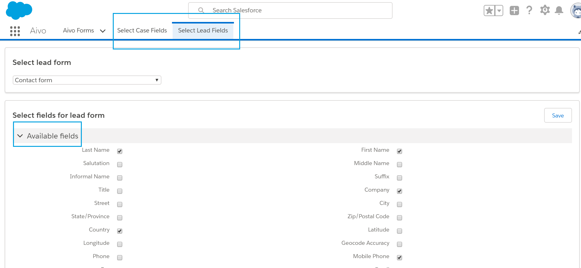Check the City checkbox
Viewport: 581px width, 268px height.
point(399,204)
